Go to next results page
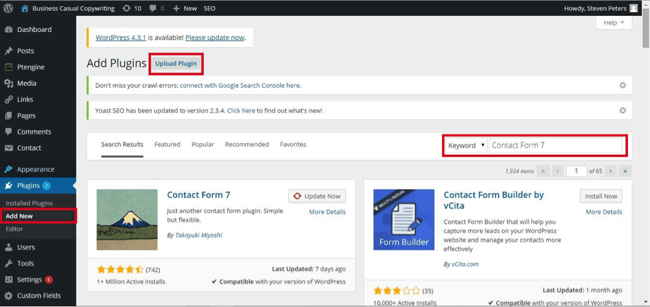Image resolution: width=650 pixels, height=307 pixels. (610, 170)
